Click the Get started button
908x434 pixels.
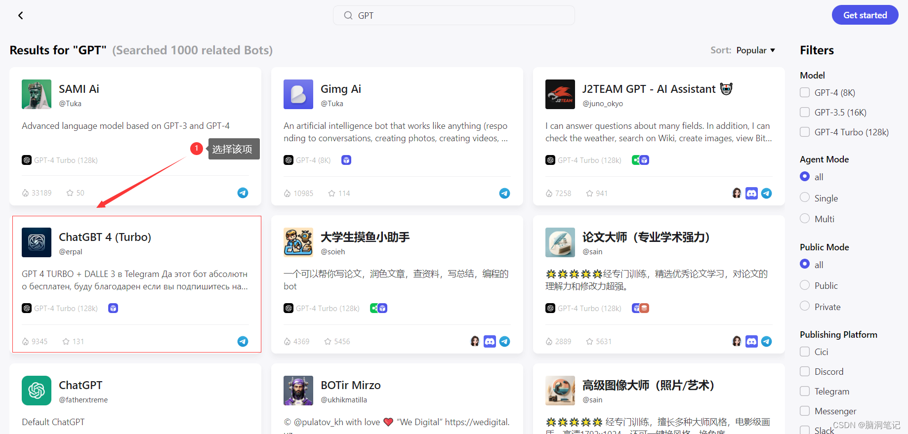tap(865, 15)
